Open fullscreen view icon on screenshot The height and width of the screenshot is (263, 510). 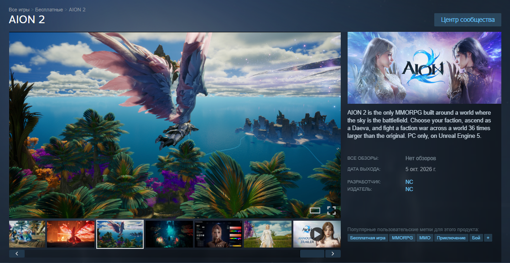[331, 211]
